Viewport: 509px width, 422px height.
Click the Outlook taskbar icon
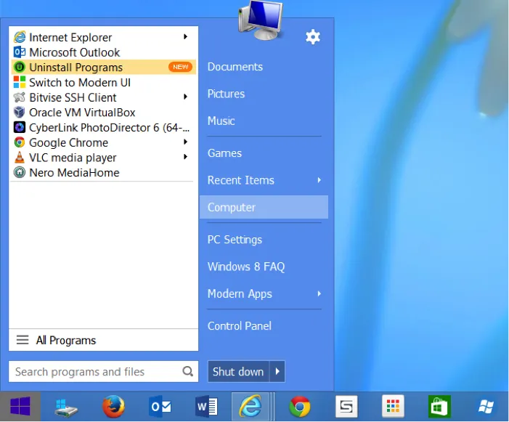pyautogui.click(x=160, y=407)
